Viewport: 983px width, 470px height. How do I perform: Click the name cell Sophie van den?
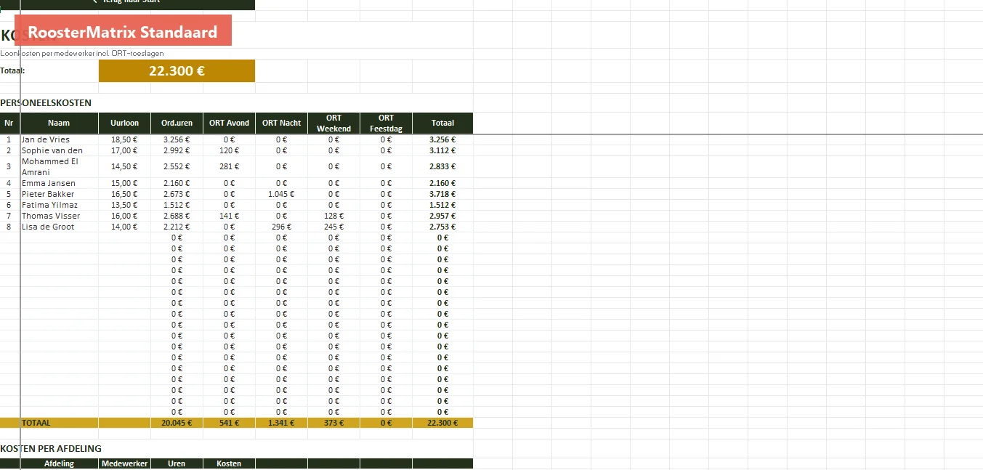(x=59, y=150)
